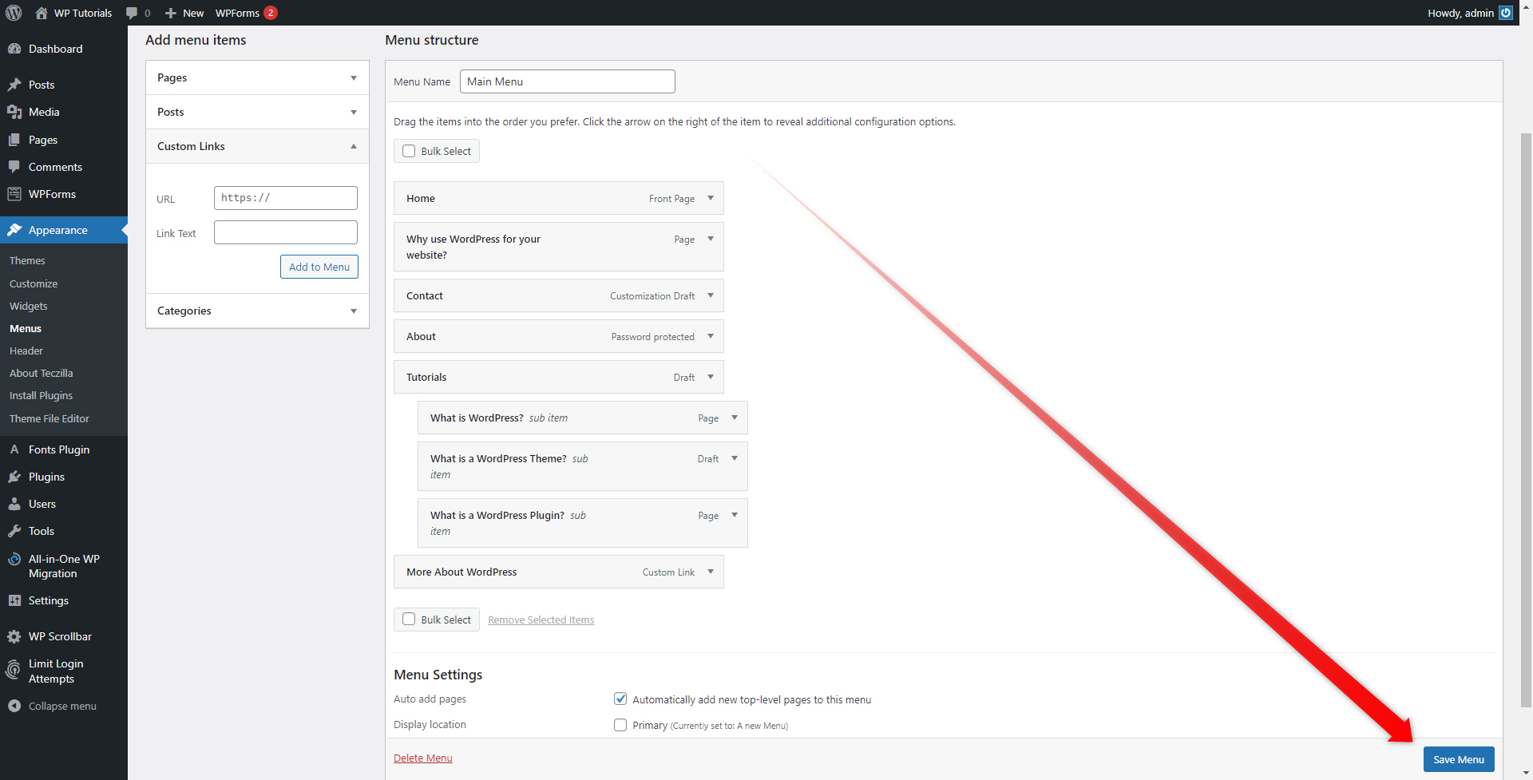Click the Posts pushpin icon

14,85
